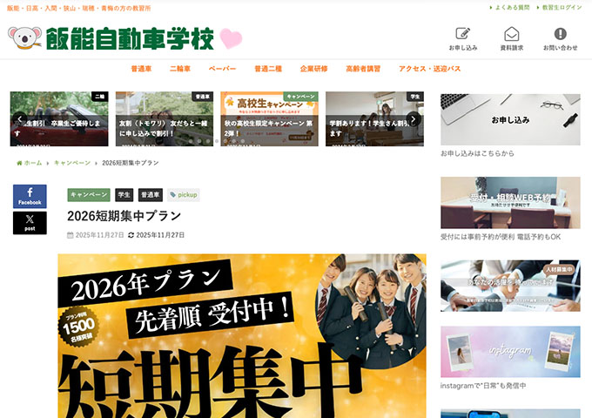Open the 資料請求 envelope icon
Viewport: 592px width, 418px height.
pyautogui.click(x=512, y=34)
